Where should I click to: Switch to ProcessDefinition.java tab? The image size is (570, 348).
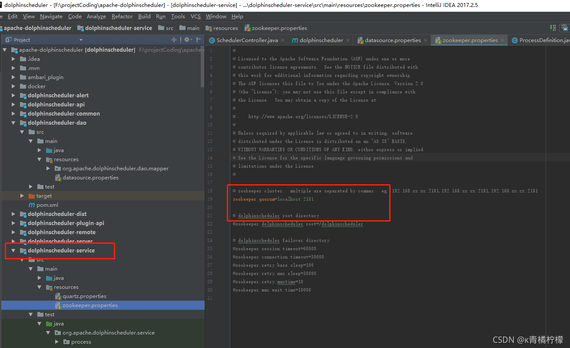pos(539,40)
